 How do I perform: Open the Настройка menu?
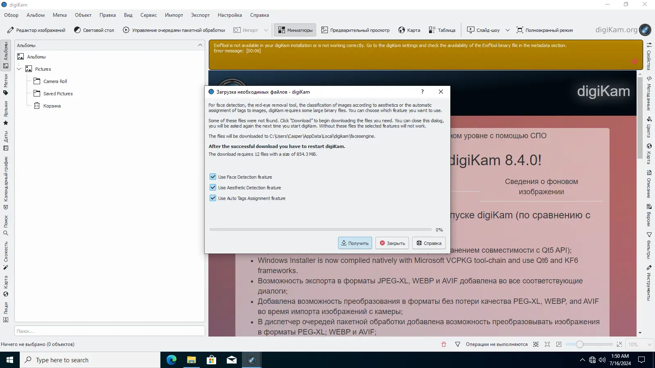pos(230,15)
